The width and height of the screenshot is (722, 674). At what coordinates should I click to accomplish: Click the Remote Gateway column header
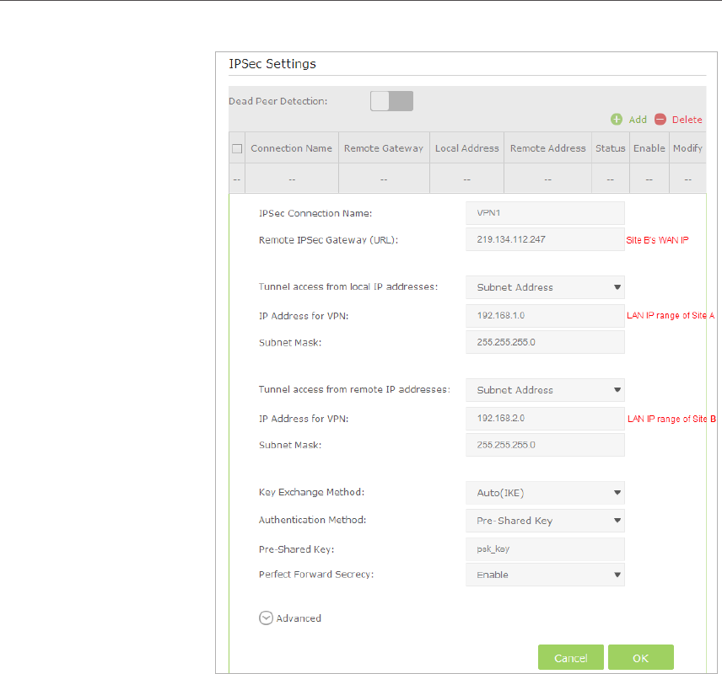[384, 148]
